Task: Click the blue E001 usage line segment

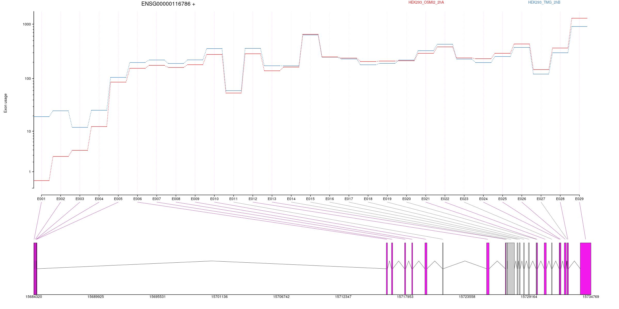Action: point(41,117)
